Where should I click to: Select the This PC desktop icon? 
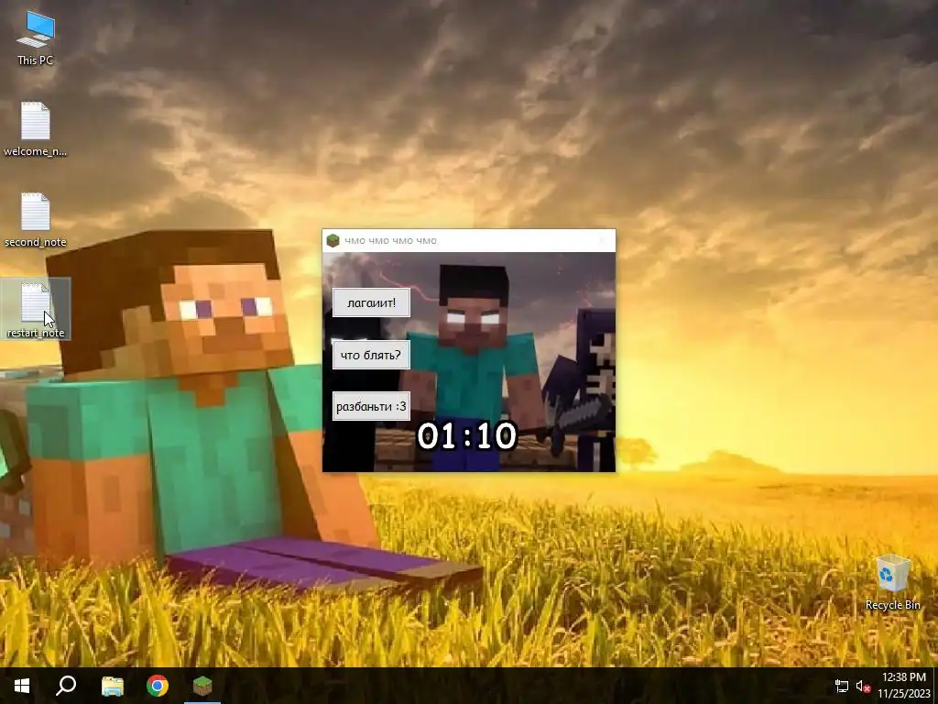(x=36, y=38)
